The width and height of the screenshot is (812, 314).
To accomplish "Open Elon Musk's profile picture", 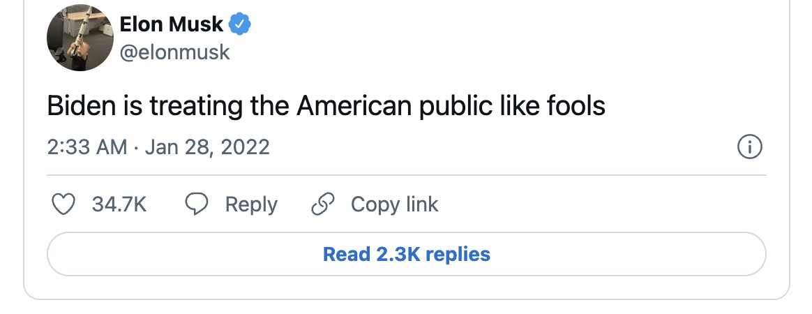I will [80, 38].
